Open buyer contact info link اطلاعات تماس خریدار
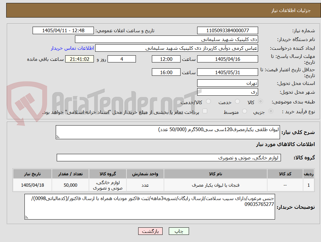 pos(72,48)
